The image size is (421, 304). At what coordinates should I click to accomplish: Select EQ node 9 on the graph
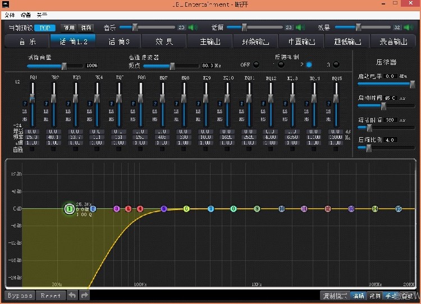tap(257, 209)
